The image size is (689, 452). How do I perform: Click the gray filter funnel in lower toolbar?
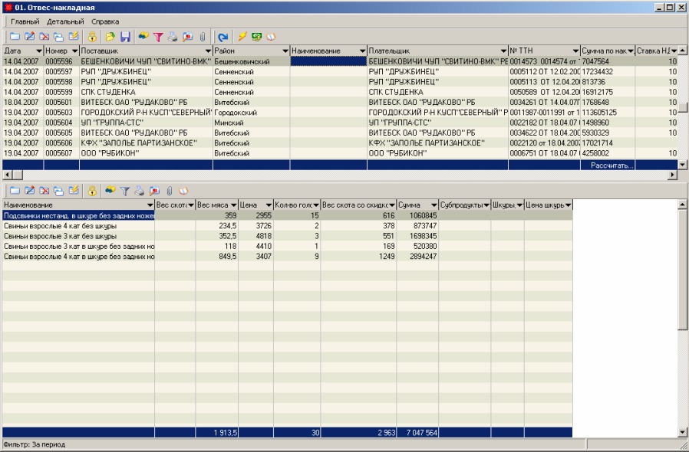pyautogui.click(x=125, y=190)
